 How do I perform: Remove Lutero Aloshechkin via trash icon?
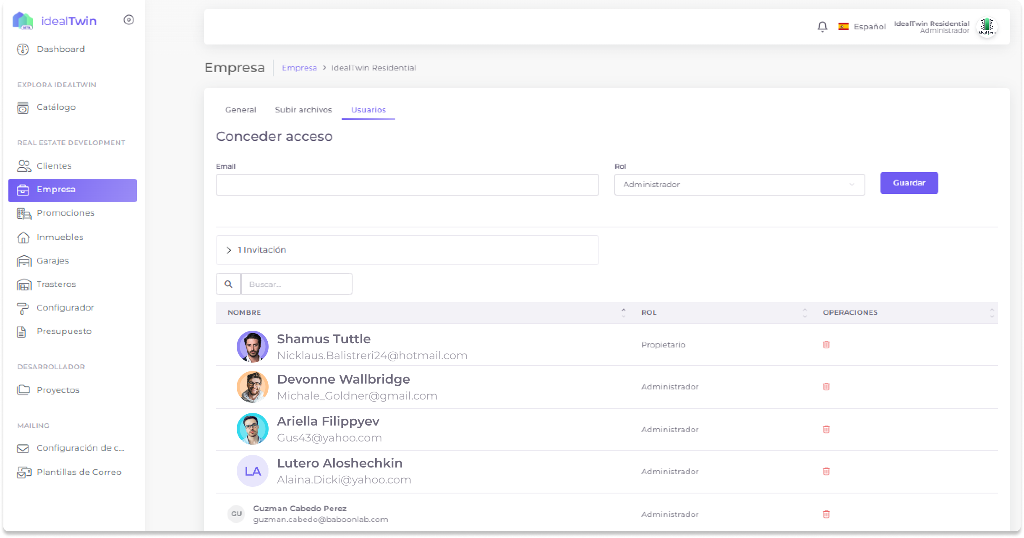click(826, 471)
